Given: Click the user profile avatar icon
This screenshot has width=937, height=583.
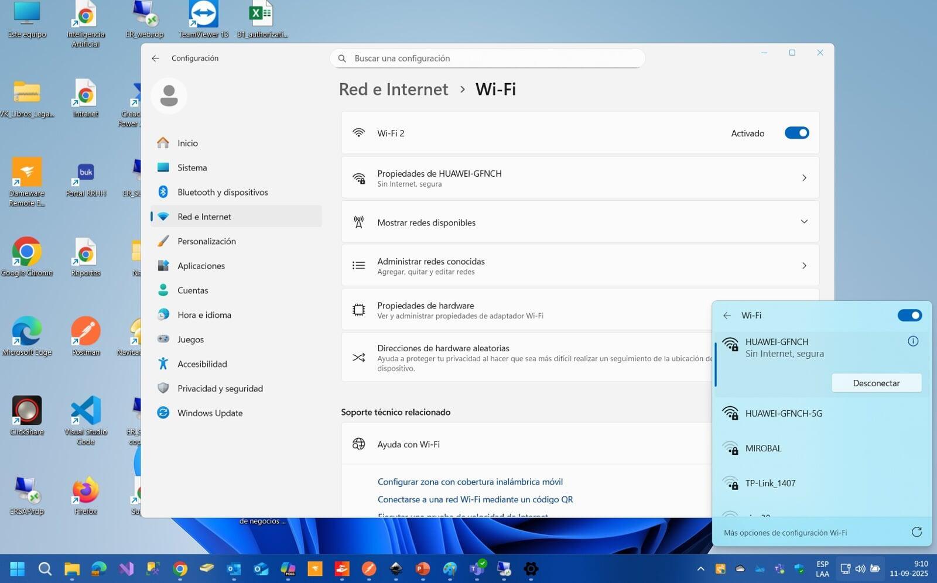Looking at the screenshot, I should (169, 95).
